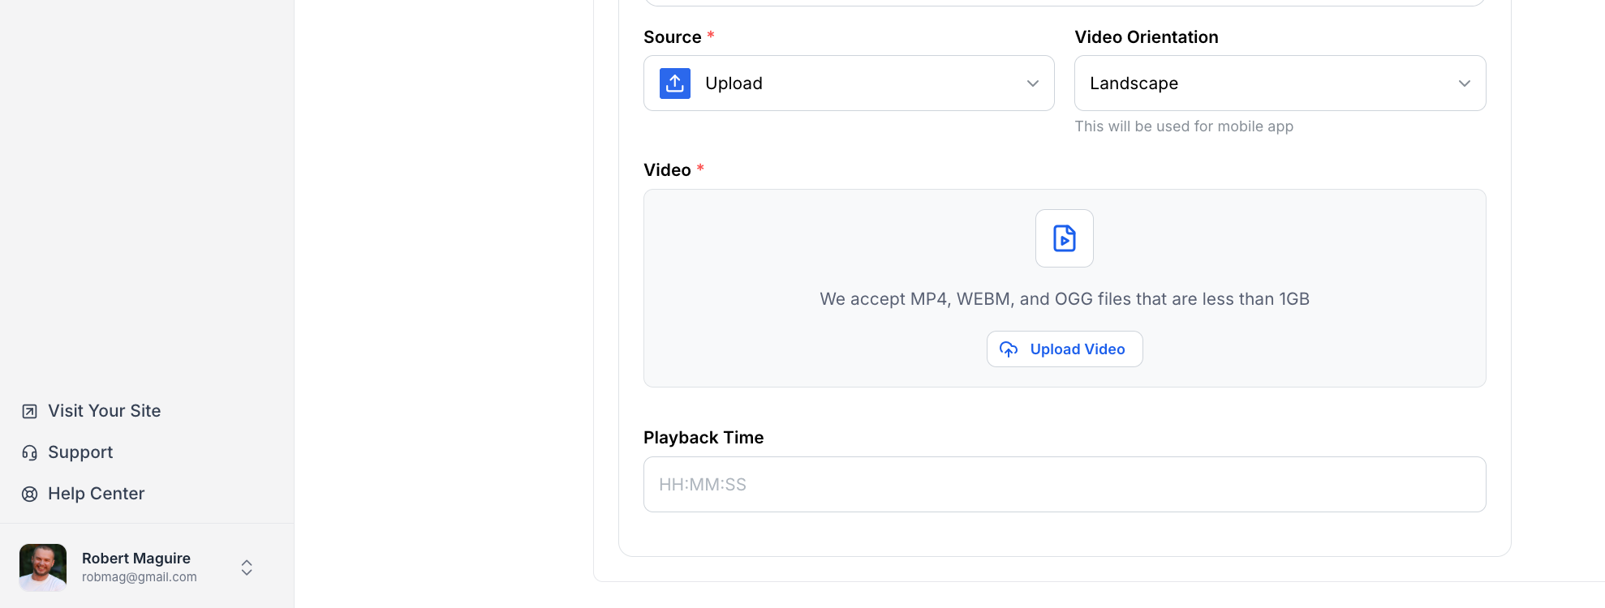Click the blue upload icon in Source field
The width and height of the screenshot is (1605, 608).
(x=674, y=83)
